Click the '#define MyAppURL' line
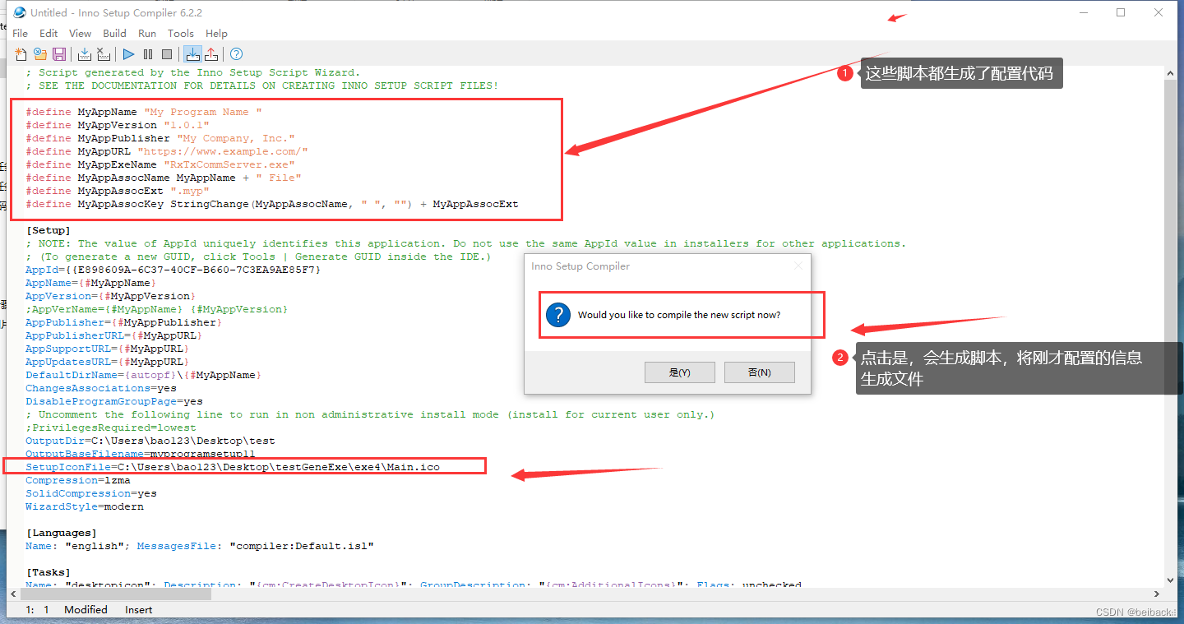 tap(167, 151)
